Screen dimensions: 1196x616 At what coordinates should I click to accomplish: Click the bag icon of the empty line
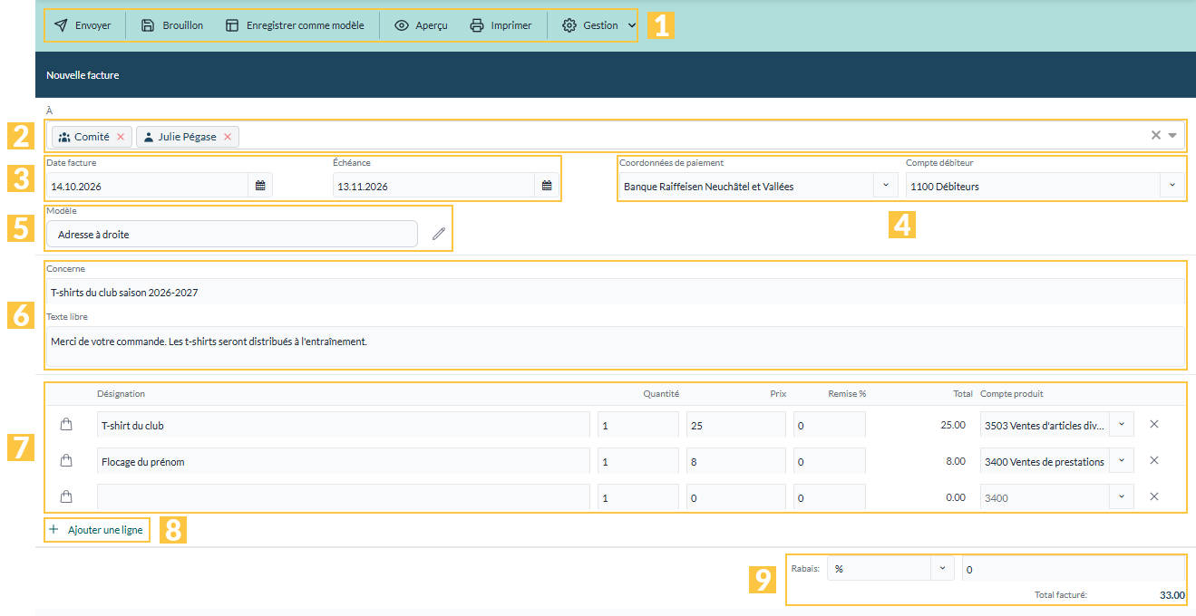point(65,496)
